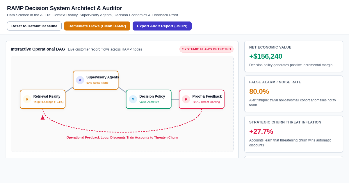Viewport: 349px width, 183px height.
Task: Open the Retrieval Reality node
Action: 43,99
